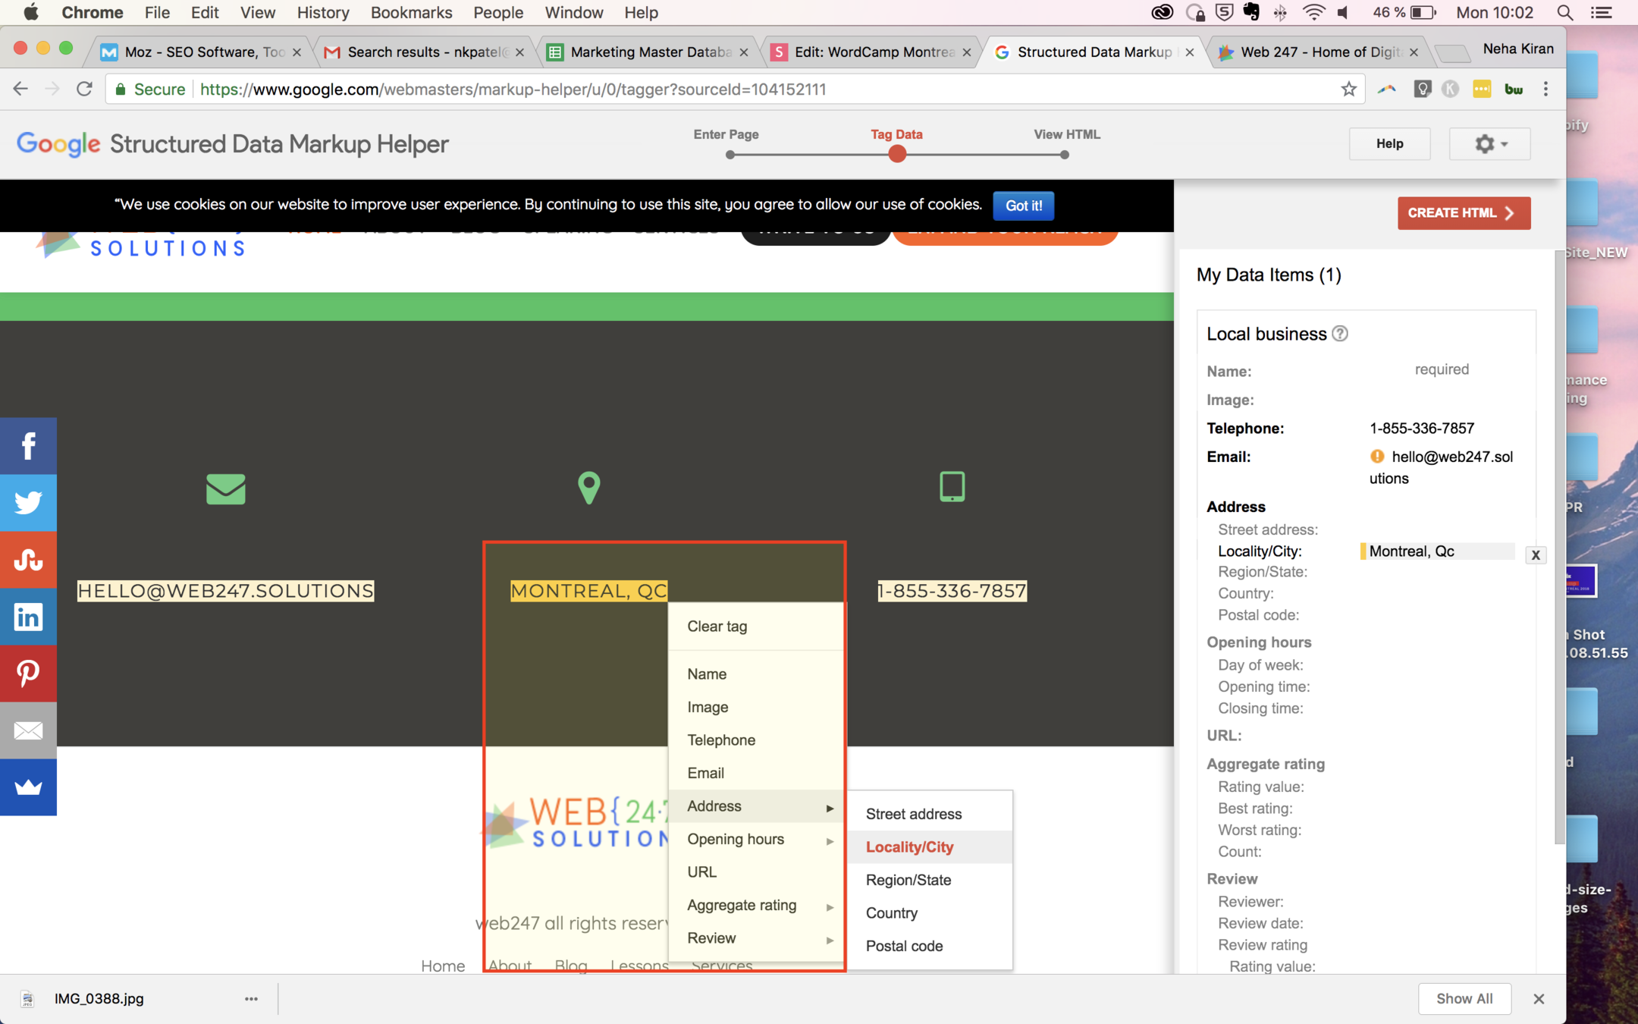Choose Clear tag in context menu

coord(717,627)
